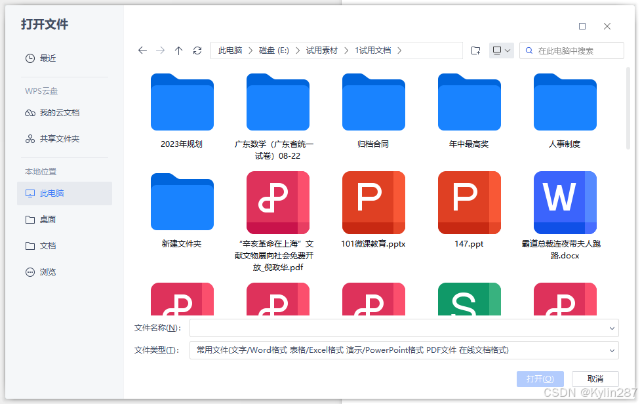Click 试用素材 in the breadcrumb path
Viewport: 640px width, 404px height.
(322, 51)
